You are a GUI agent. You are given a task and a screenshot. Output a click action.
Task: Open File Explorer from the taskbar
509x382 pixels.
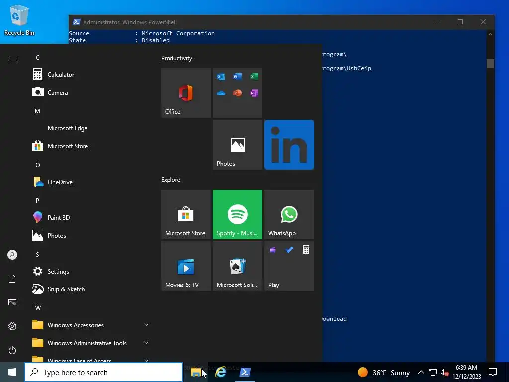pyautogui.click(x=196, y=372)
